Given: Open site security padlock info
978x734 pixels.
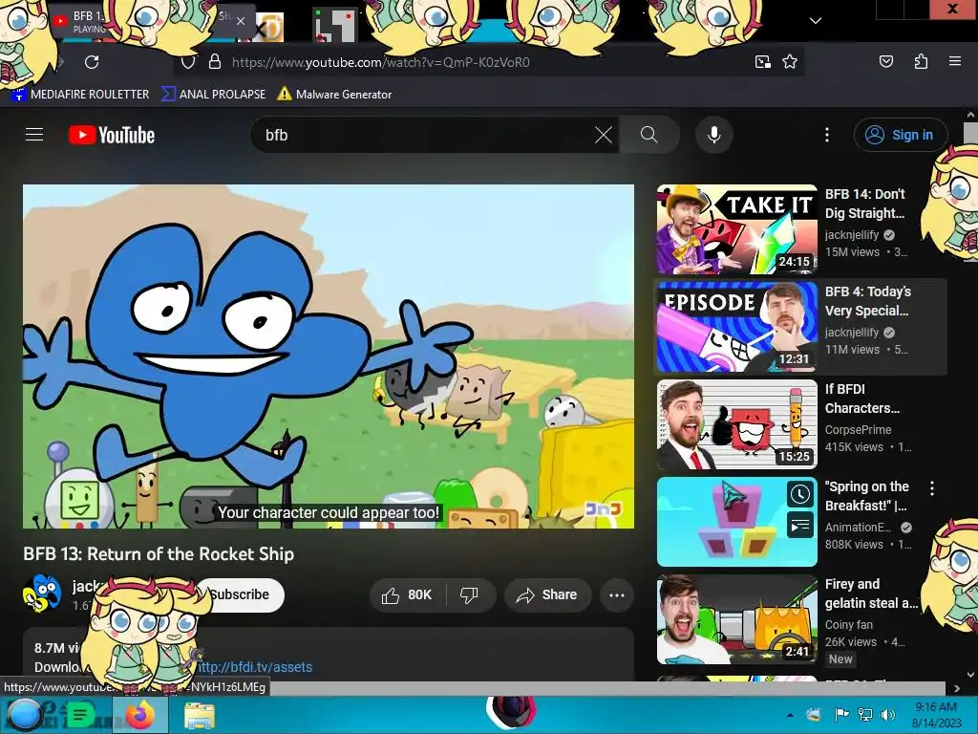Looking at the screenshot, I should (215, 62).
